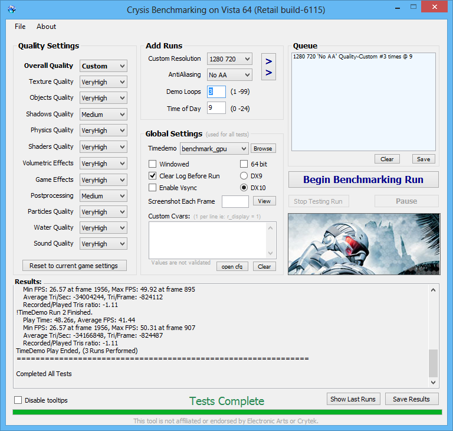Screen dimensions: 453x431
Task: Click Save Results button
Action: coord(411,399)
